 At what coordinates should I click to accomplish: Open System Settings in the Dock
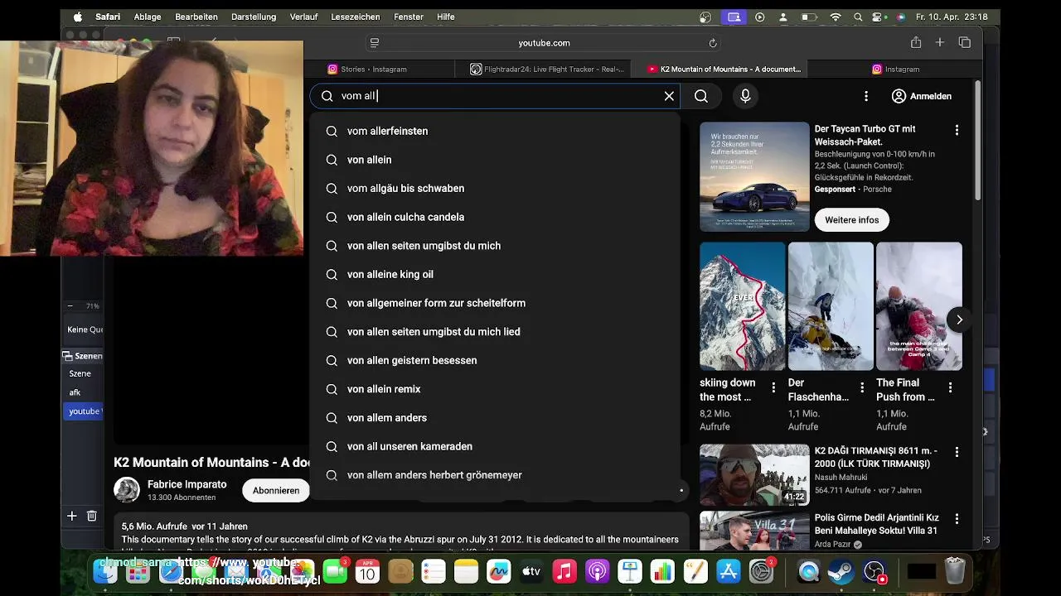(761, 572)
